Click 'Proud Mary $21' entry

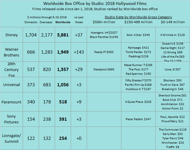tap(173, 121)
